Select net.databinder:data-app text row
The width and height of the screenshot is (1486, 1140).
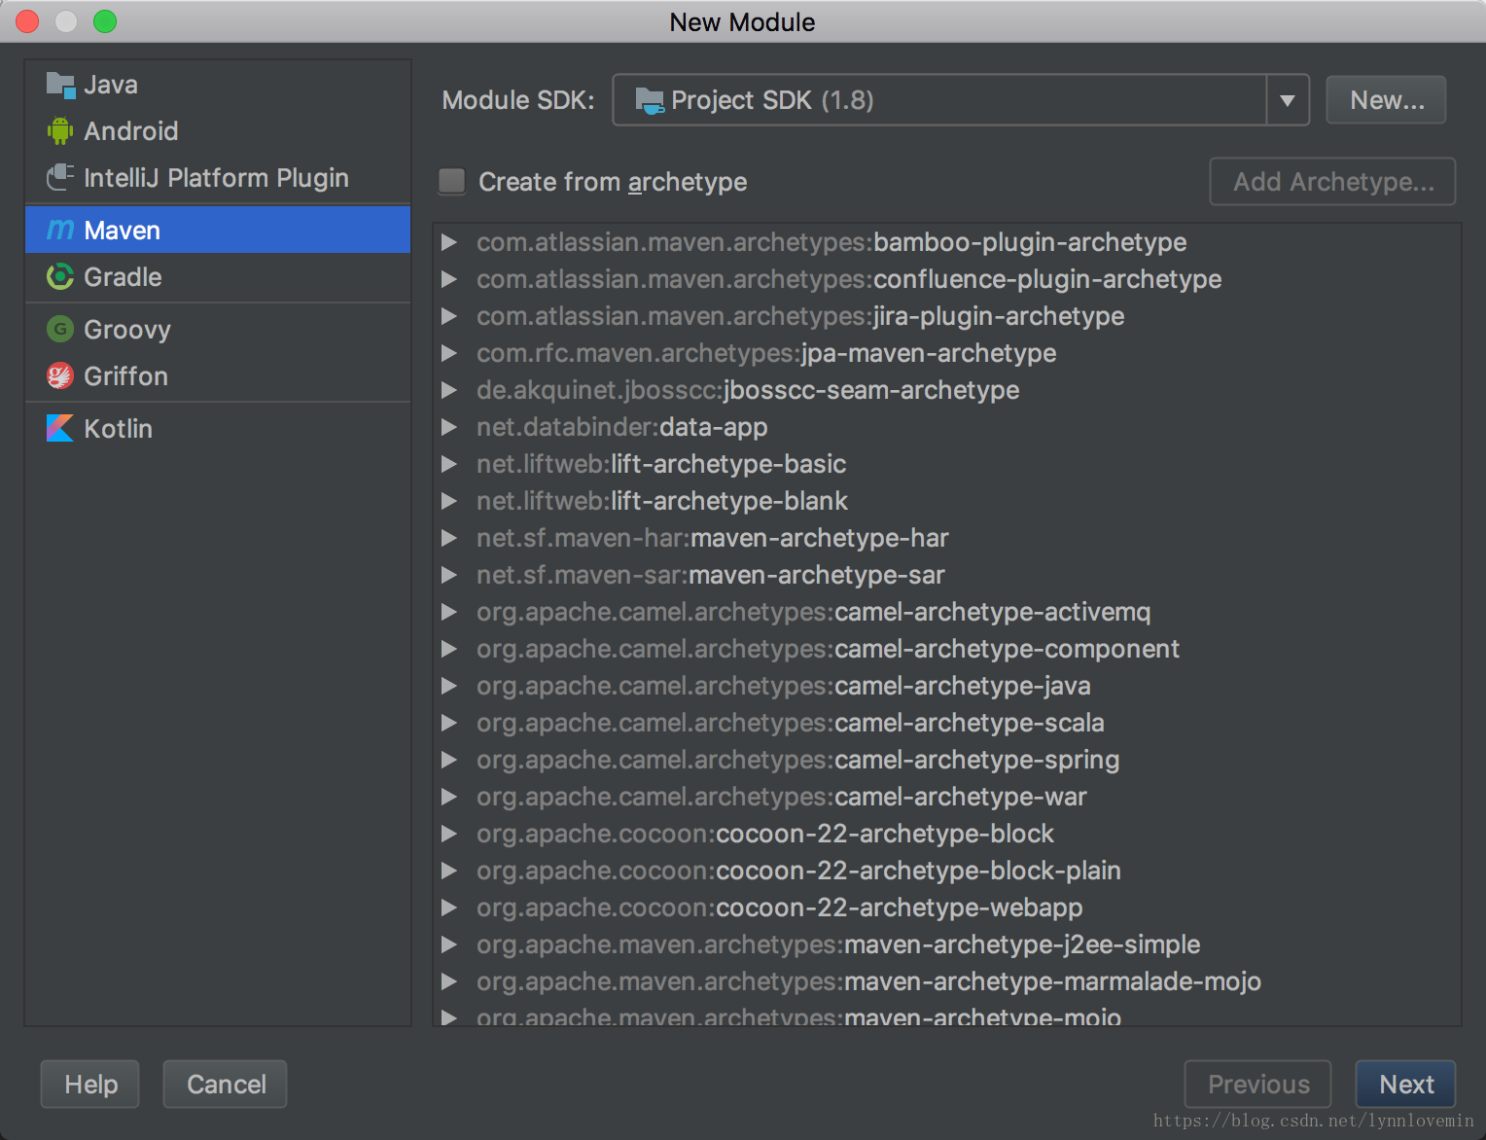(622, 427)
